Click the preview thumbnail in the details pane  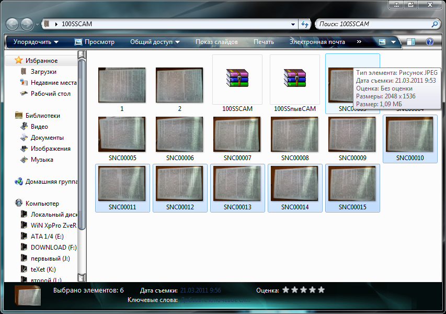point(28,296)
